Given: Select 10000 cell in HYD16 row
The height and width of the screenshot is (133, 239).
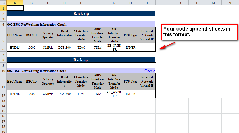Looking at the screenshot, I should coord(32,94).
